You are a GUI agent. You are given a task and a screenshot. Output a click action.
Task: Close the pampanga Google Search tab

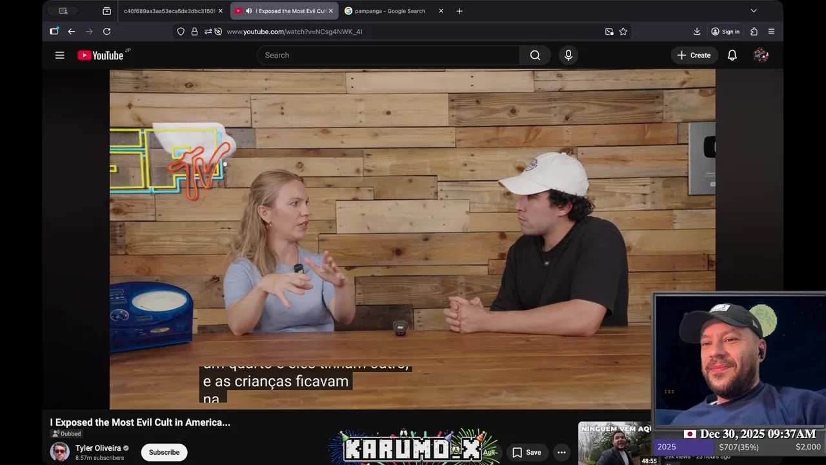[441, 11]
